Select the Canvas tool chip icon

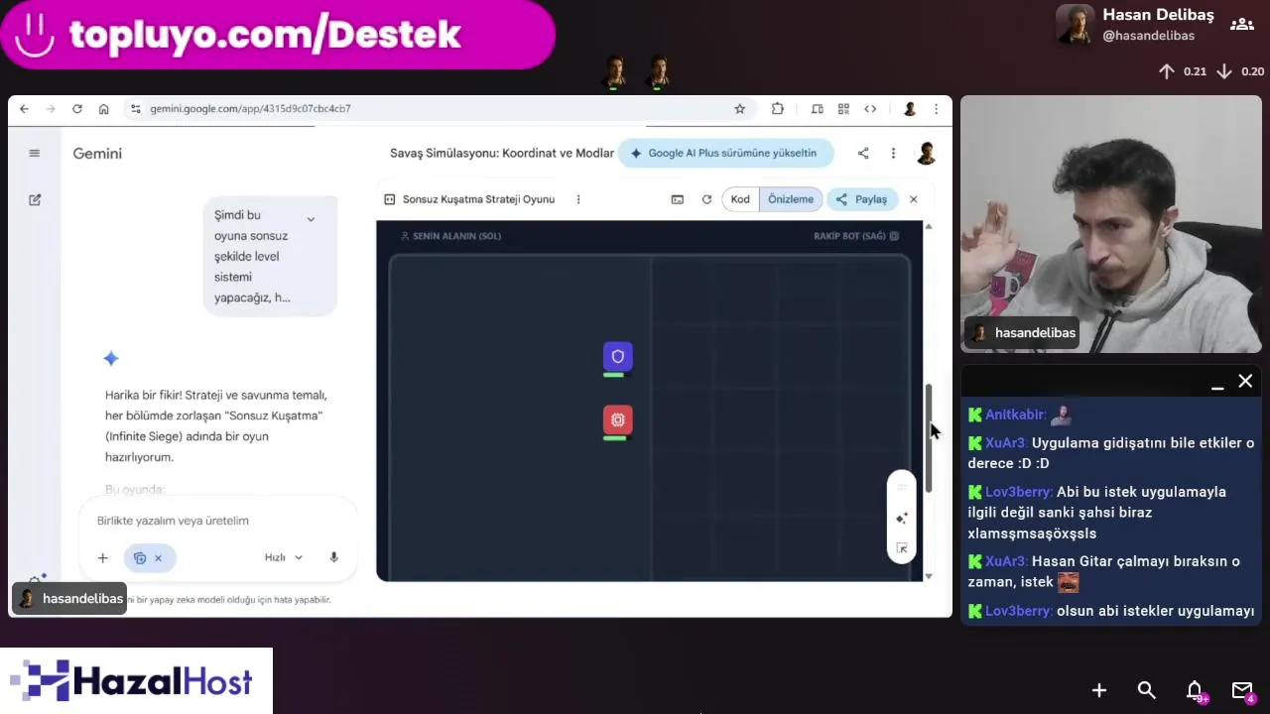click(140, 558)
